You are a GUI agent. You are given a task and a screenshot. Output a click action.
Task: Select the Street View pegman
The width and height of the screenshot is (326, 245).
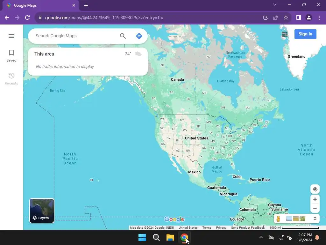pyautogui.click(x=278, y=219)
